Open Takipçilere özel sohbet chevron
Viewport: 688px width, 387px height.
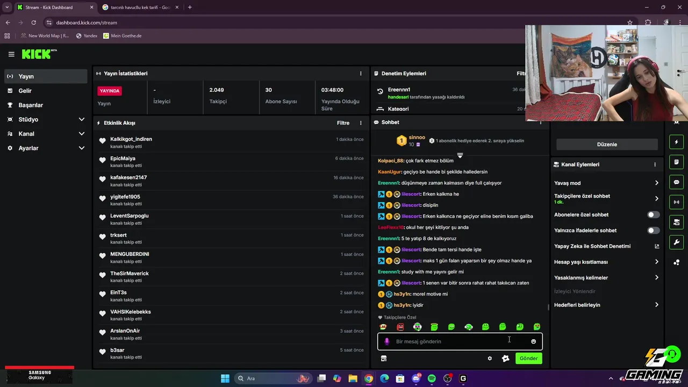tap(656, 198)
